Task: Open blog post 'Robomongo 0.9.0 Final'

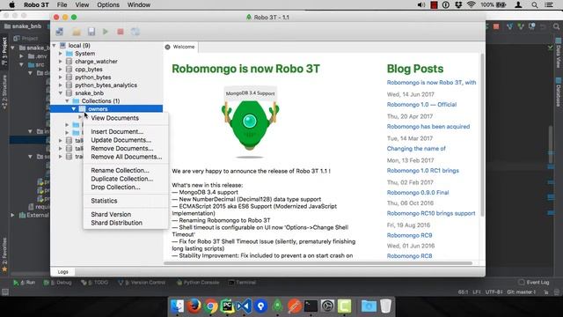Action: pos(418,193)
